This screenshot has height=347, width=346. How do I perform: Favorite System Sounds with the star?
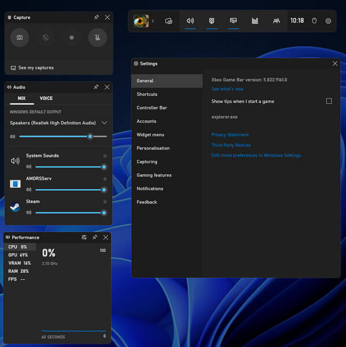[x=105, y=156]
